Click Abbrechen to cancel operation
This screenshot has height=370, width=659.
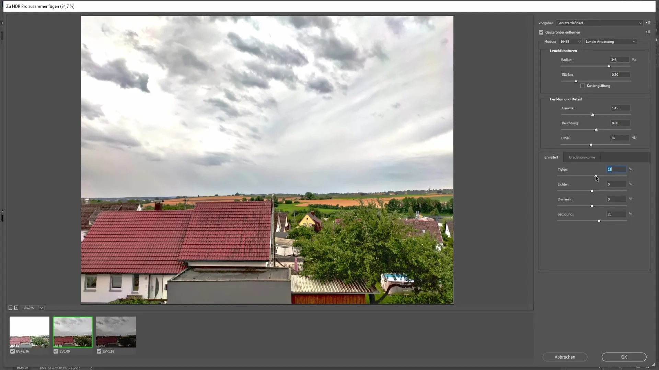pyautogui.click(x=565, y=357)
